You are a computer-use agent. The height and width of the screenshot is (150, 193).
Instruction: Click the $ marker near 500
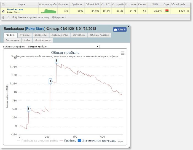pyautogui.click(x=29, y=109)
